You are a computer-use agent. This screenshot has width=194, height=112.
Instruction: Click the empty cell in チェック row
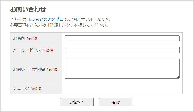click(122, 88)
